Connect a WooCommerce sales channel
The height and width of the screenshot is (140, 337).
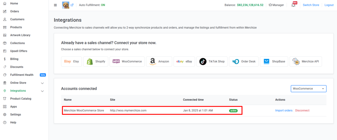pyautogui.click(x=127, y=61)
